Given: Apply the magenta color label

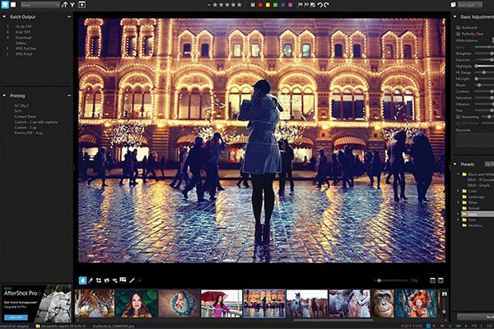Looking at the screenshot, I should (291, 5).
